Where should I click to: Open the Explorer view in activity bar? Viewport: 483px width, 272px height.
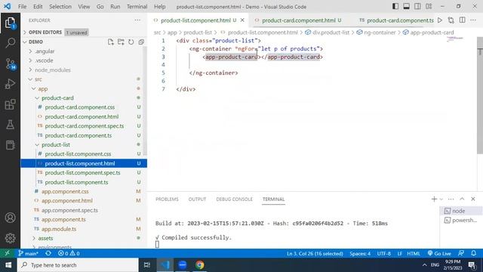10,23
